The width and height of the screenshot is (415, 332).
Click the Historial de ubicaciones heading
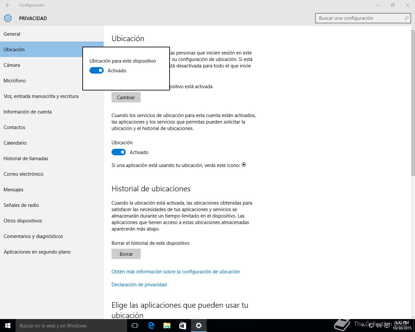pos(151,189)
